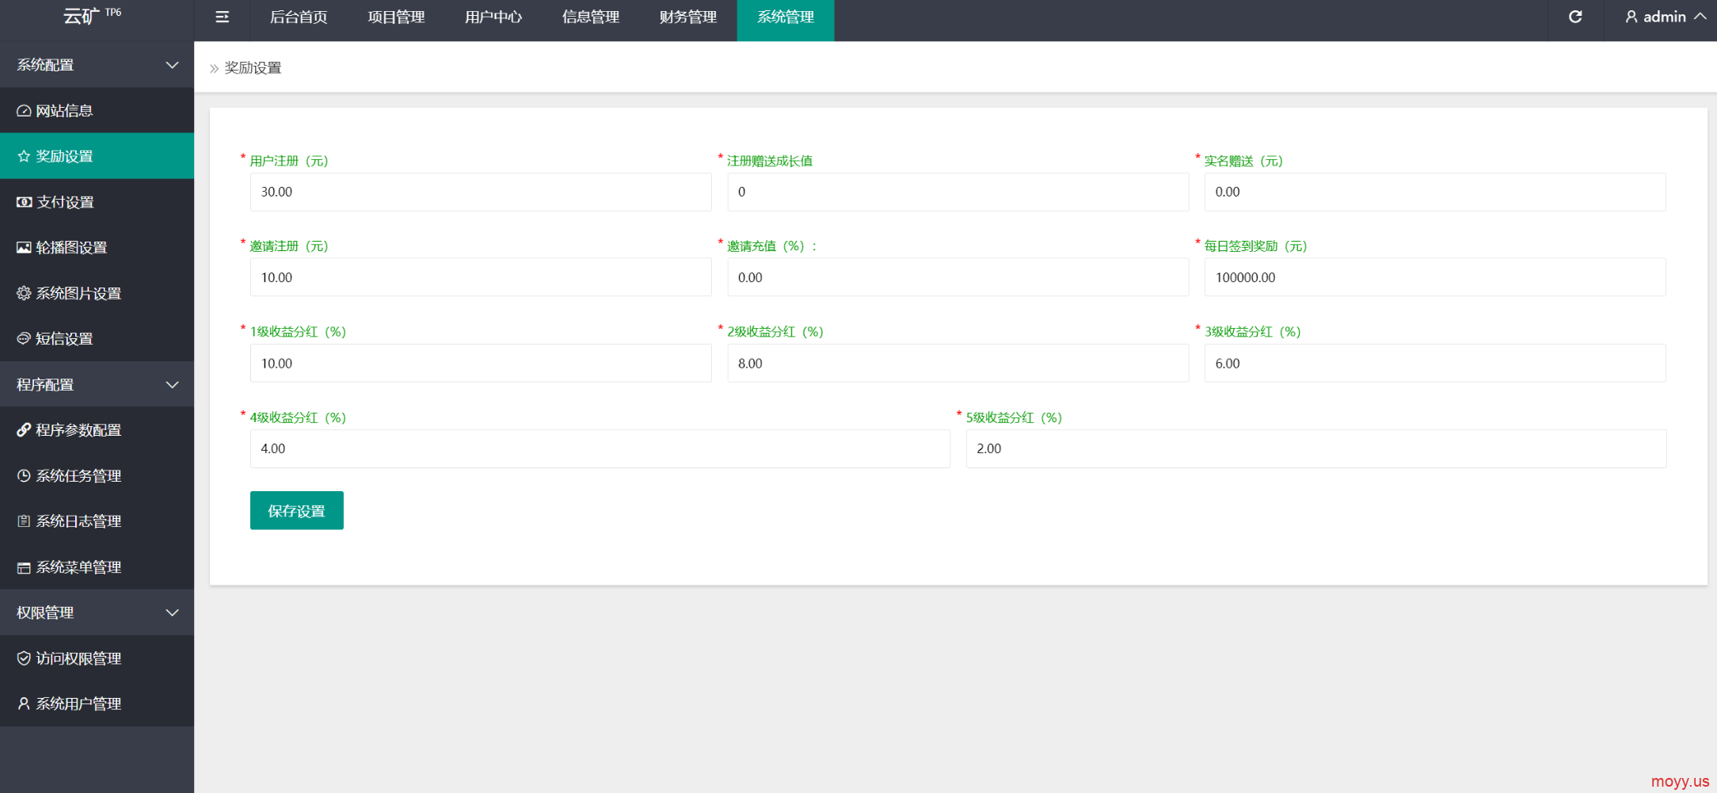Click the 奖励设置 breadcrumb text
Image resolution: width=1717 pixels, height=793 pixels.
[x=253, y=68]
